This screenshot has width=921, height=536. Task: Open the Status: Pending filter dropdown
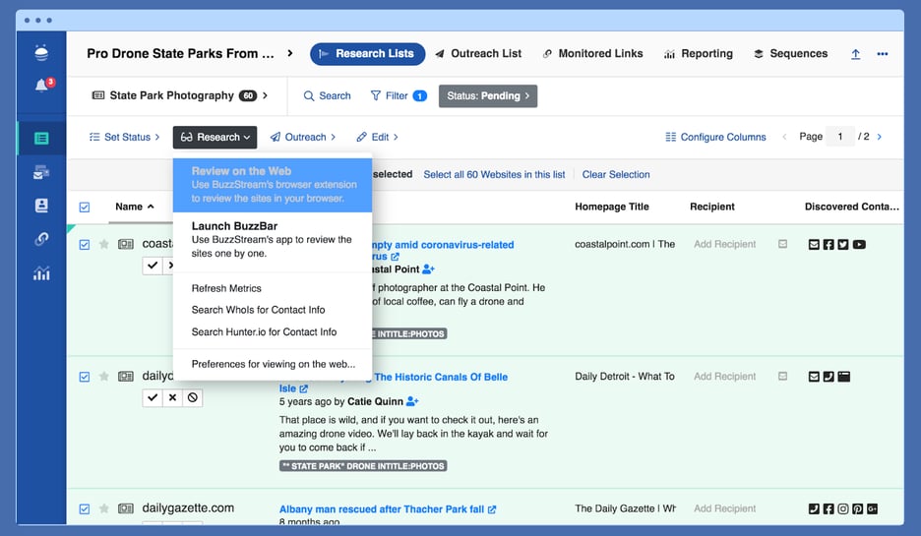tap(487, 96)
